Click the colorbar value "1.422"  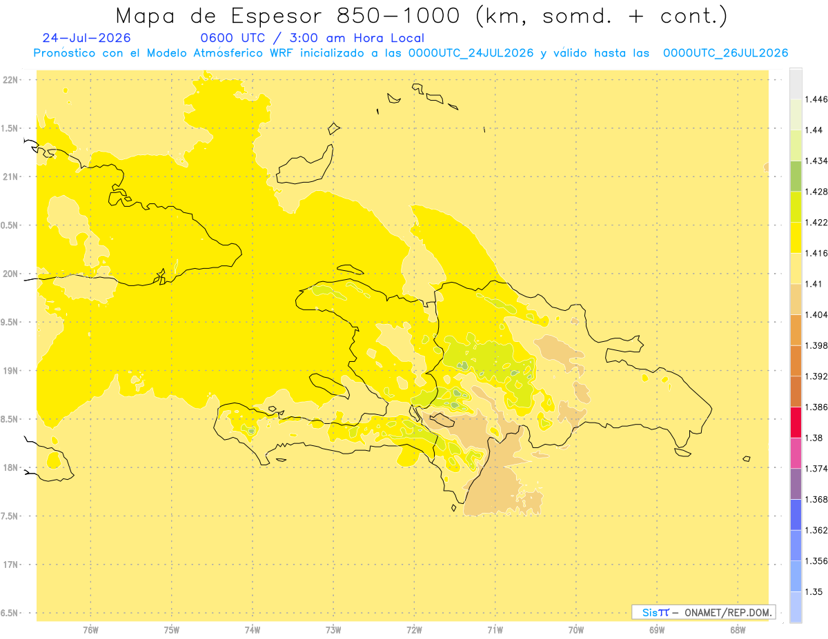816,223
